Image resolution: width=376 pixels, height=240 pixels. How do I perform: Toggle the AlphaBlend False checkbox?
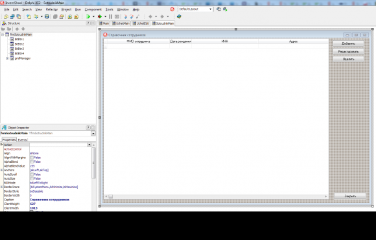pyautogui.click(x=32, y=162)
